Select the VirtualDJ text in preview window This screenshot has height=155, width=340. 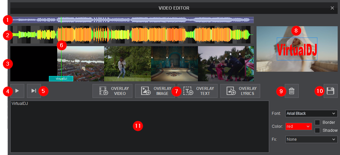point(297,49)
